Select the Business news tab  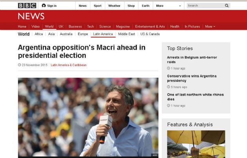pos(75,27)
